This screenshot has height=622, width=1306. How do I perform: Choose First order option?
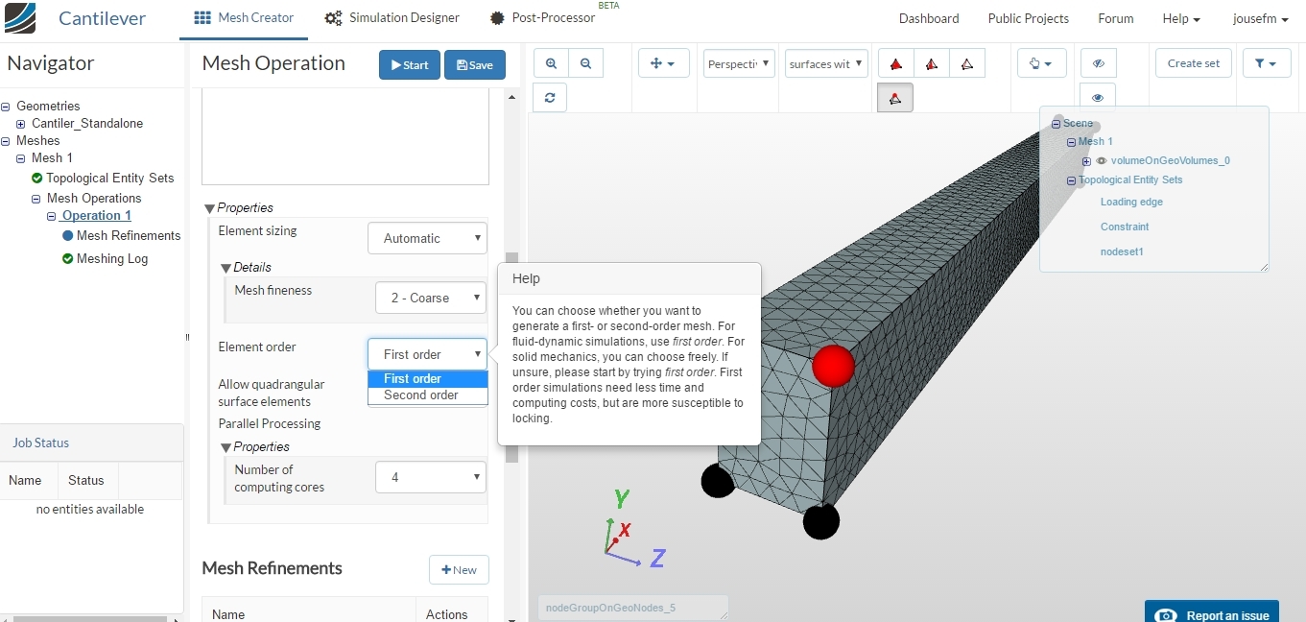[x=428, y=379]
